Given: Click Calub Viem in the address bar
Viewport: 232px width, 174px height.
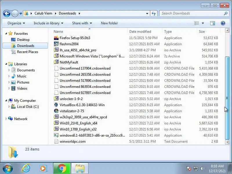Looking at the screenshot, I should (43, 13).
